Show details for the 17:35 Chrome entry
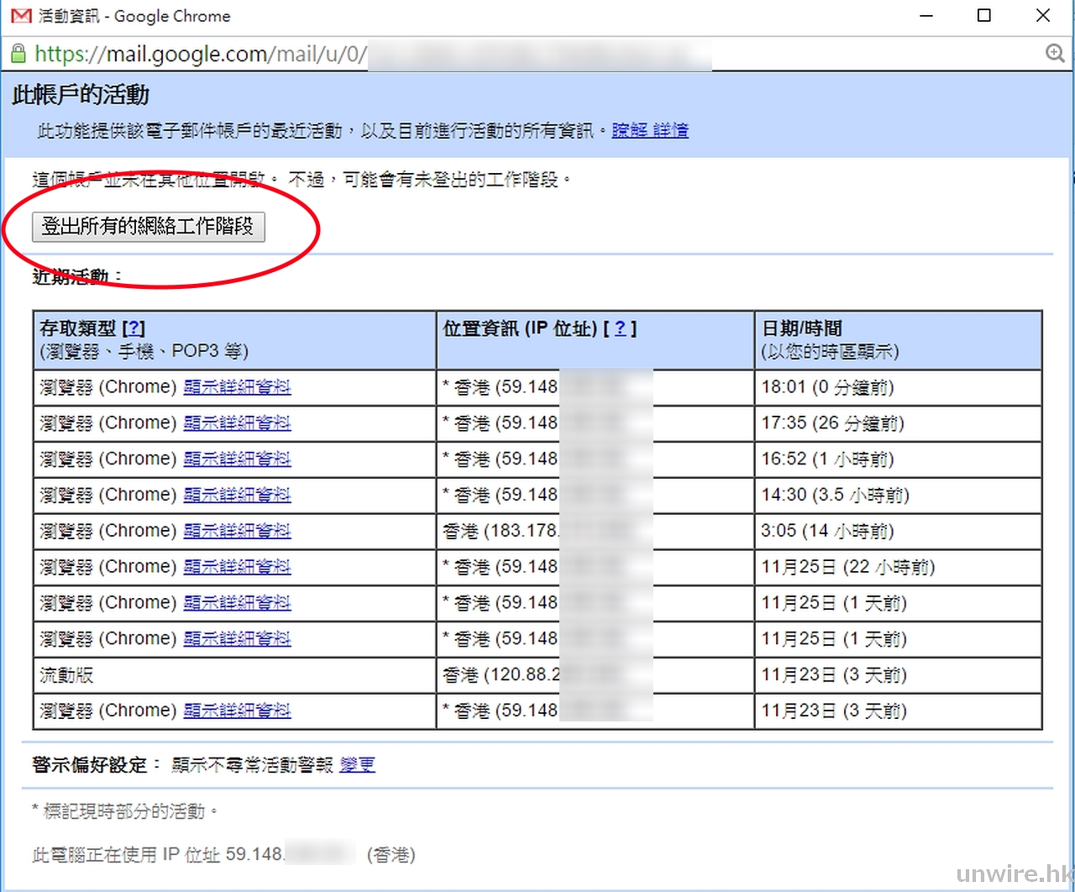This screenshot has height=892, width=1075. click(237, 423)
